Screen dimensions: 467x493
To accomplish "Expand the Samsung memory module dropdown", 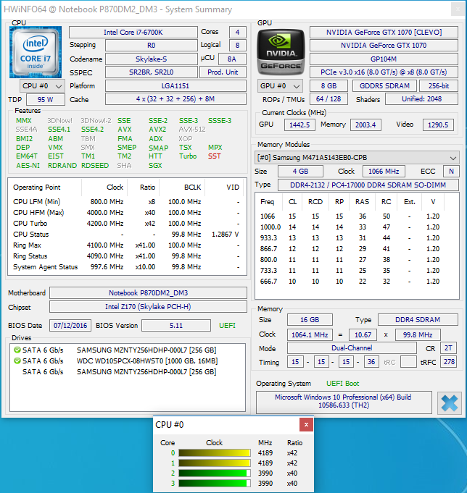I will [357, 158].
